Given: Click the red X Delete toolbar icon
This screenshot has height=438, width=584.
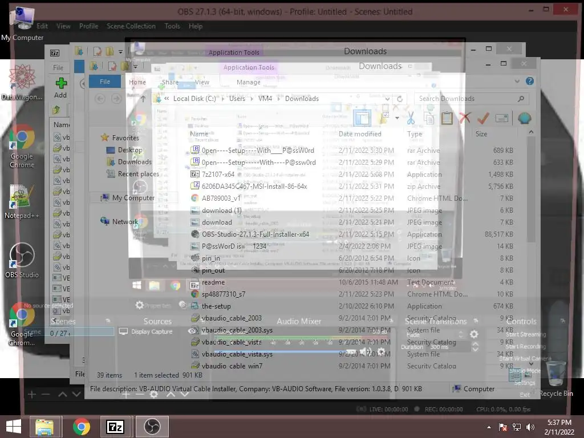Looking at the screenshot, I should tap(464, 119).
